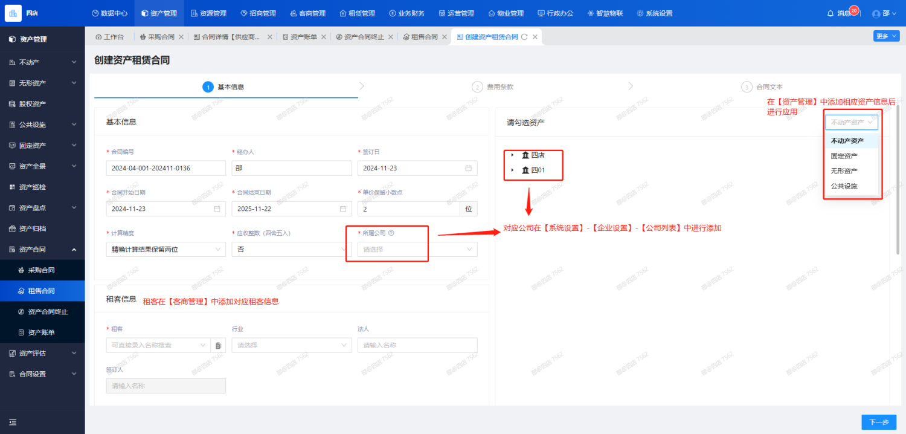Collapse the sidebar with the bottom icon

tap(13, 422)
